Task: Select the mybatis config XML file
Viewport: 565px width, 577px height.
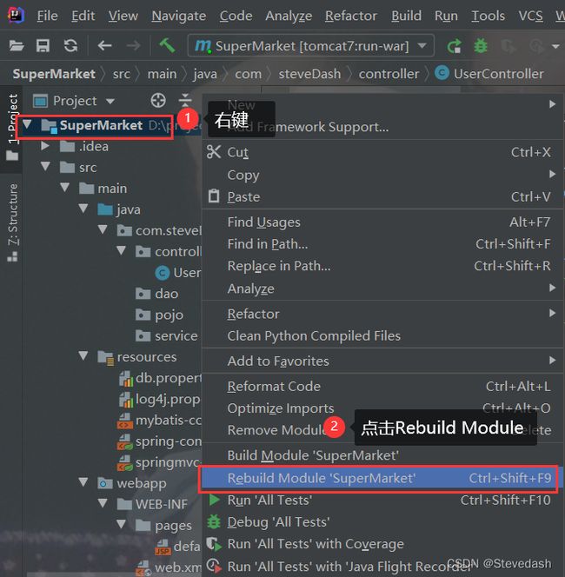Action: pyautogui.click(x=160, y=421)
